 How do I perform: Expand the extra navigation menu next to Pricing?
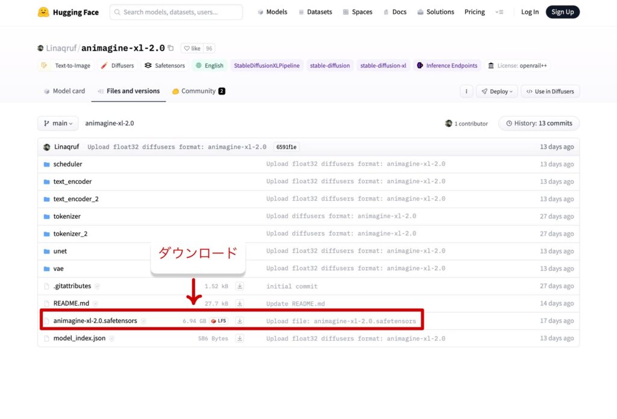click(x=499, y=12)
